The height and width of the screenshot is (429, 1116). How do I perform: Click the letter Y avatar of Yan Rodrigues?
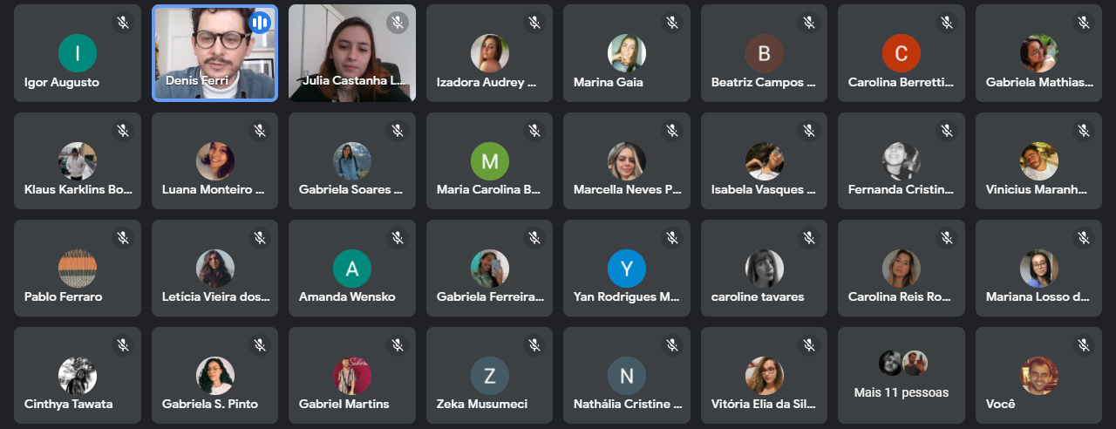[627, 269]
